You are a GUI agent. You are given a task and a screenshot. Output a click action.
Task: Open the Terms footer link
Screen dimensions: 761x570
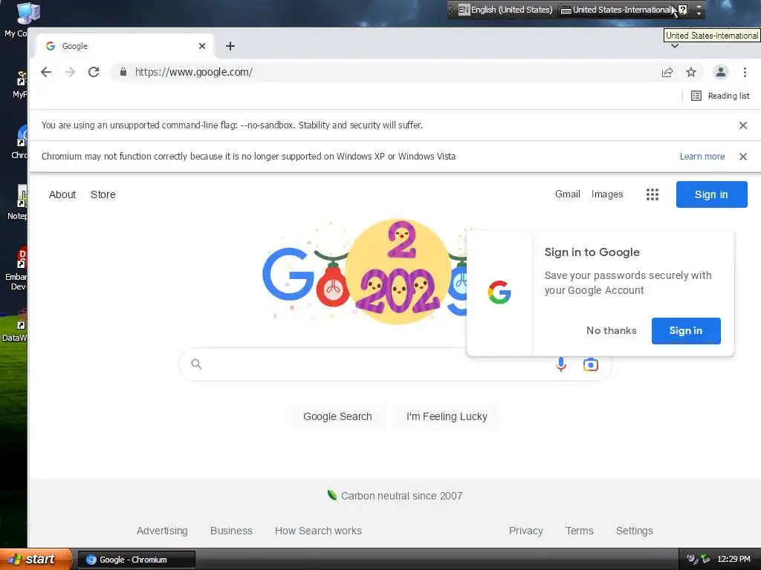[x=580, y=531]
